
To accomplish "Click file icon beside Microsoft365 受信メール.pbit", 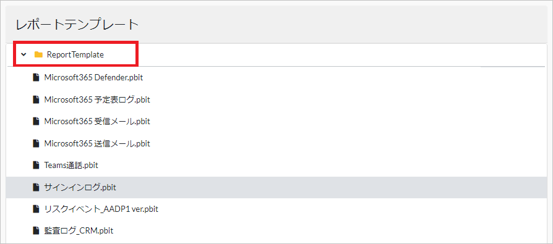I will click(36, 122).
